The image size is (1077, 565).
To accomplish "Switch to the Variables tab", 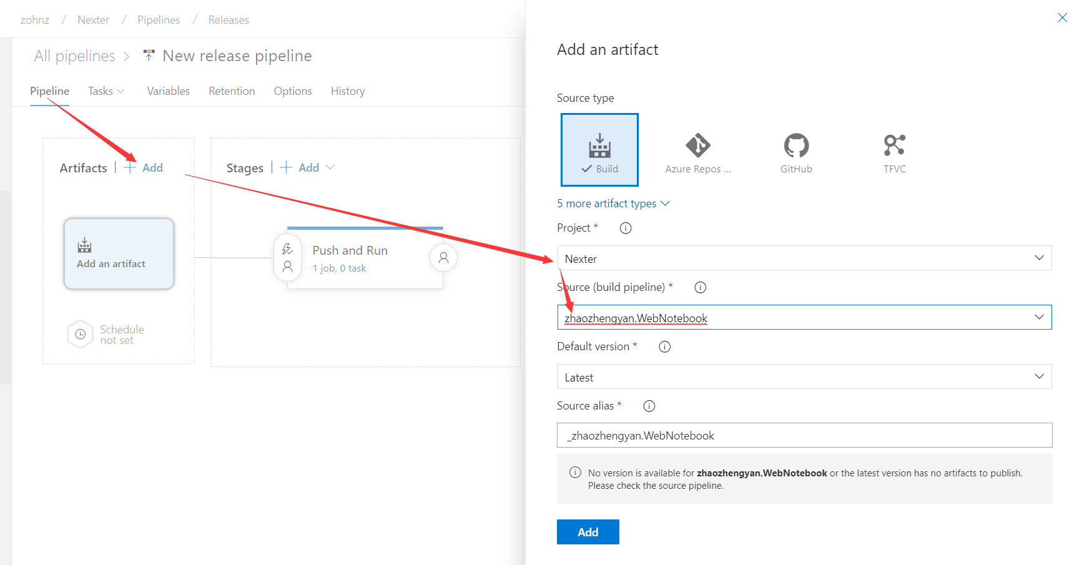I will [168, 91].
